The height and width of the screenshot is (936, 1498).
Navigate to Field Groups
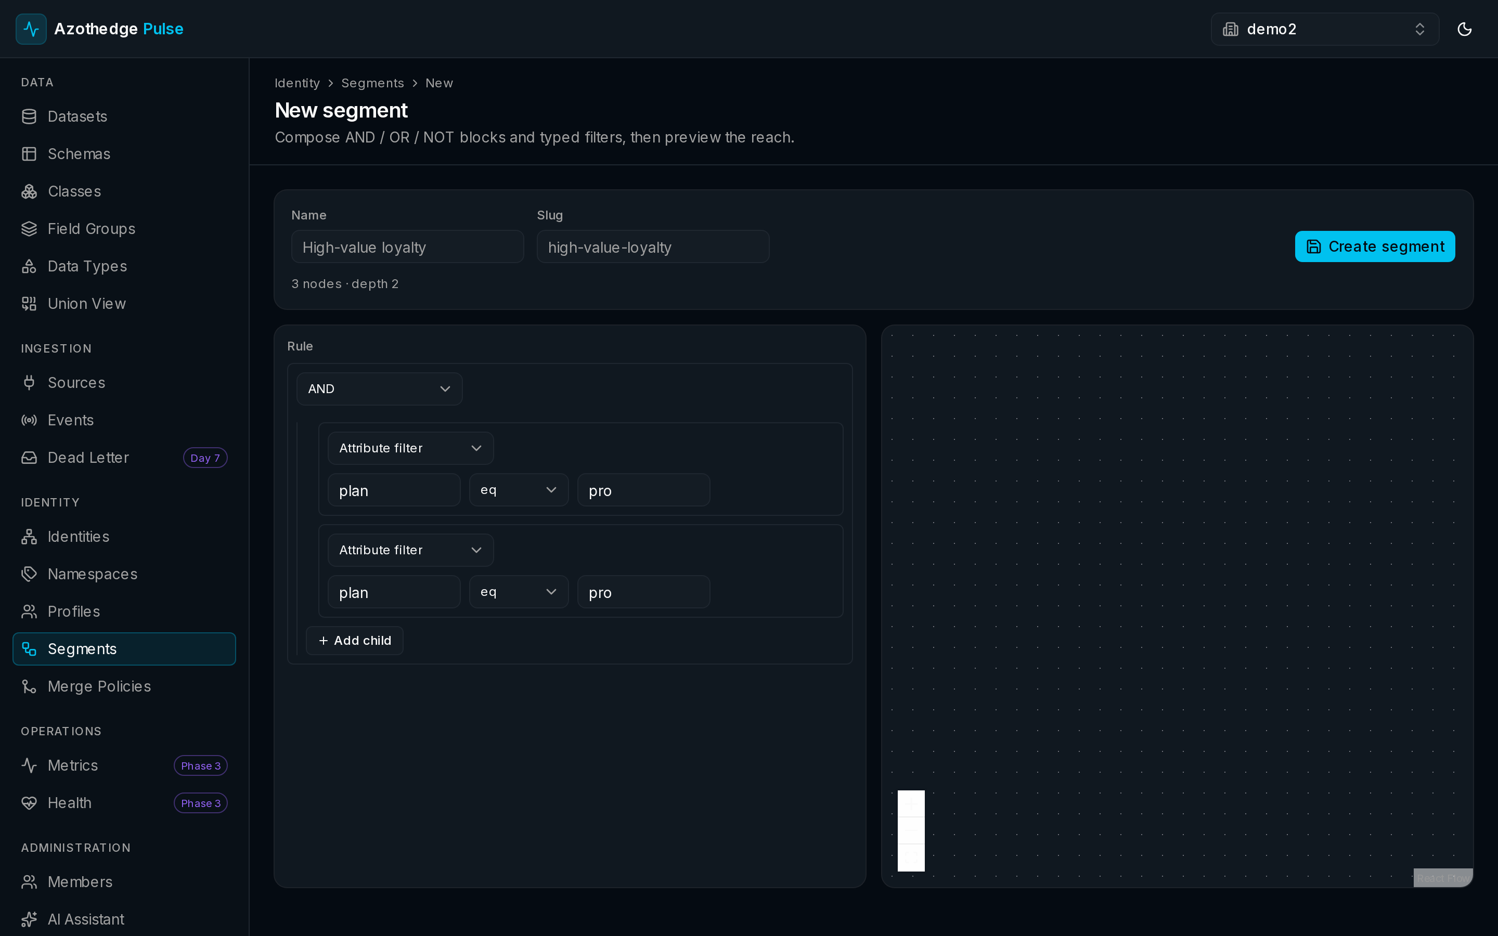pos(124,229)
